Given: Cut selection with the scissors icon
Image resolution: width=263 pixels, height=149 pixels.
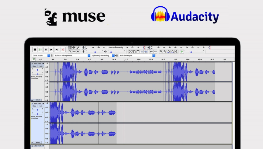Looking at the screenshot, I should 130,52.
